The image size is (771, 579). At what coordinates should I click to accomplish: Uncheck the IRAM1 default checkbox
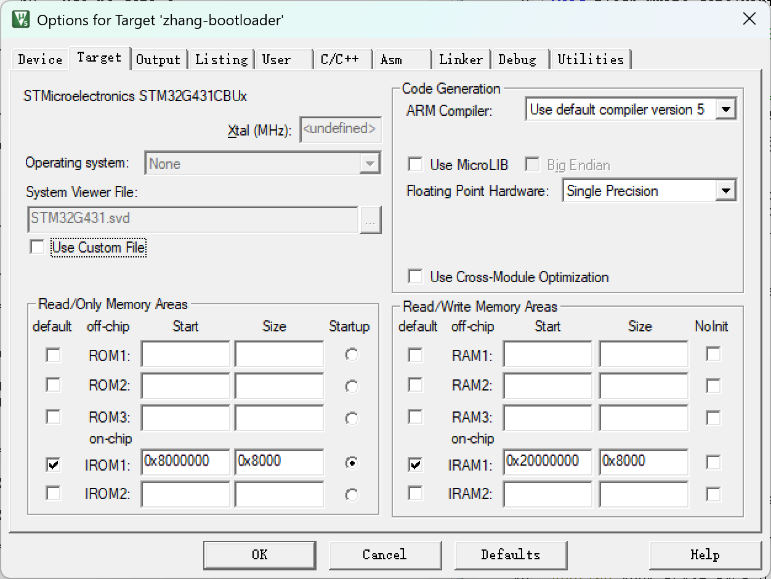pyautogui.click(x=416, y=464)
